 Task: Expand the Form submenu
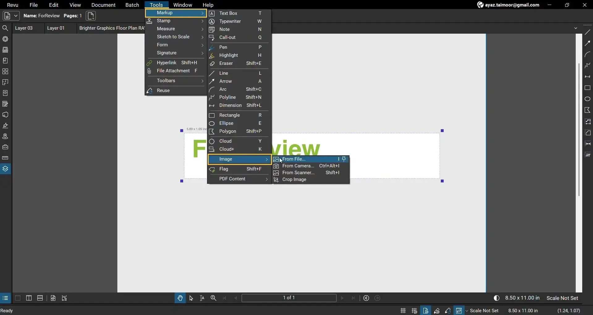tap(176, 45)
